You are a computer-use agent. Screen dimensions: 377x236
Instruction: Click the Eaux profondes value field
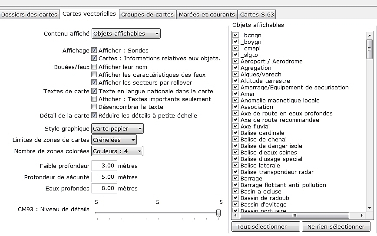(x=104, y=188)
